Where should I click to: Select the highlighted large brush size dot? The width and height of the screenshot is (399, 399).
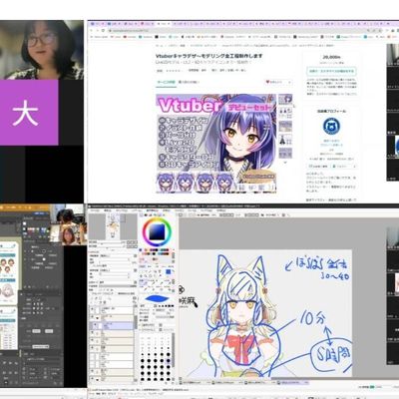click(169, 361)
